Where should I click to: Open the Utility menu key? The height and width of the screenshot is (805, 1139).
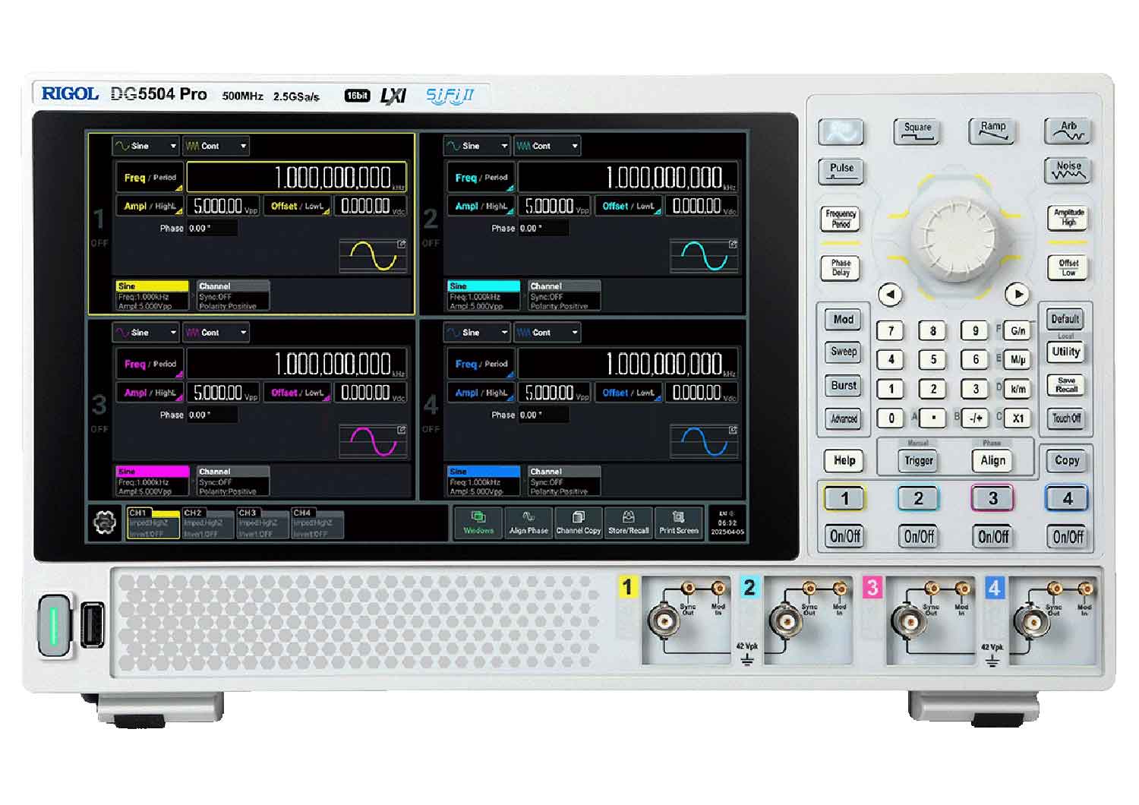pyautogui.click(x=1065, y=352)
